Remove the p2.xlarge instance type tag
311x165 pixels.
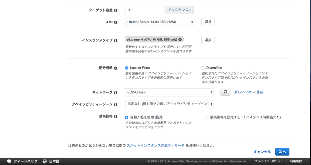click(x=180, y=39)
